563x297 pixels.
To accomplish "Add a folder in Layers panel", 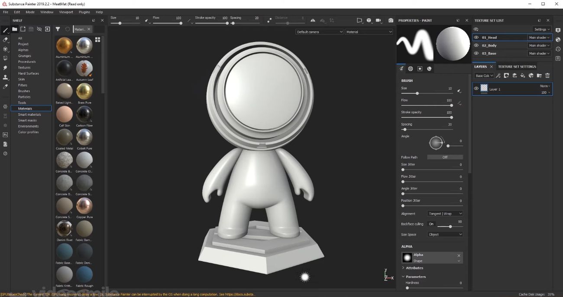I will pos(539,75).
